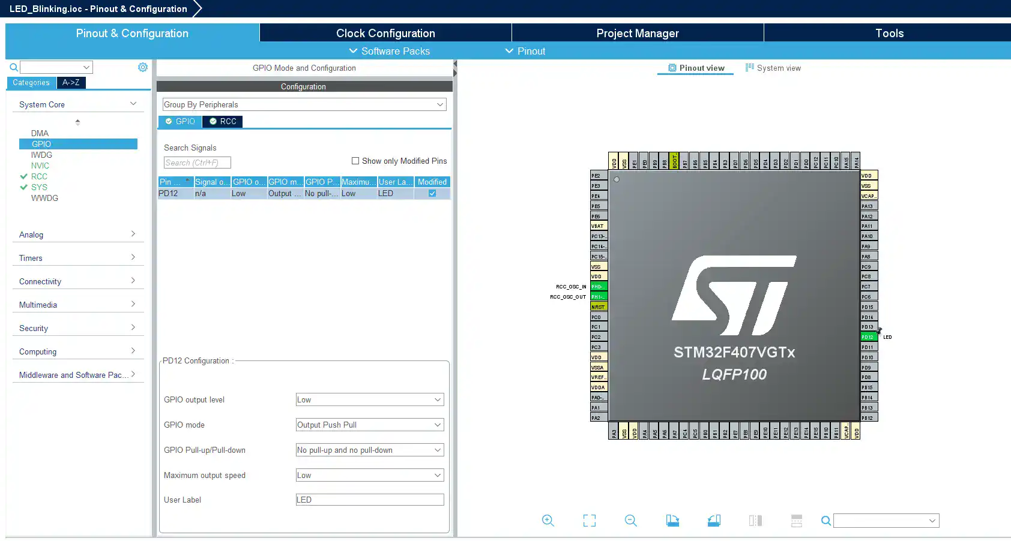The width and height of the screenshot is (1011, 541).
Task: Open the RCC configuration tab
Action: pos(223,121)
